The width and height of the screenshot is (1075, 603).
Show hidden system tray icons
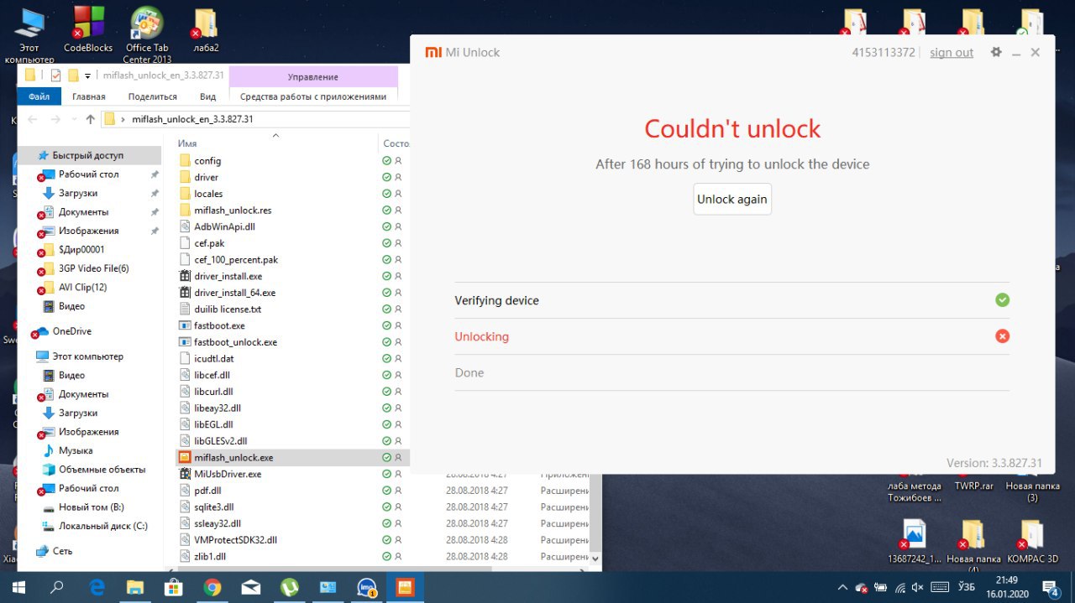pyautogui.click(x=842, y=587)
